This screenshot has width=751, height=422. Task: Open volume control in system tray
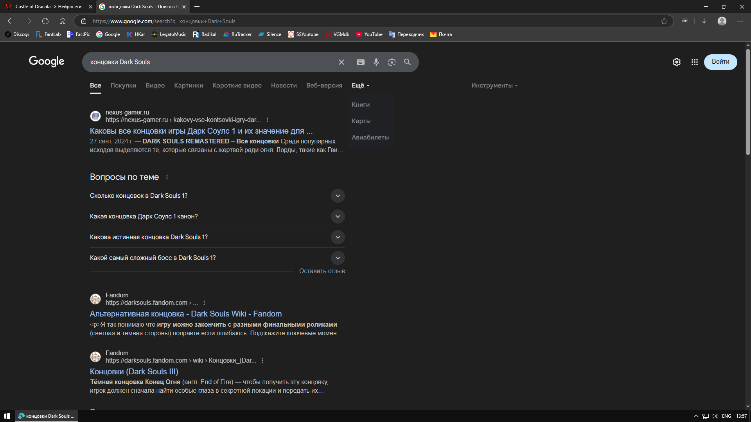715,416
